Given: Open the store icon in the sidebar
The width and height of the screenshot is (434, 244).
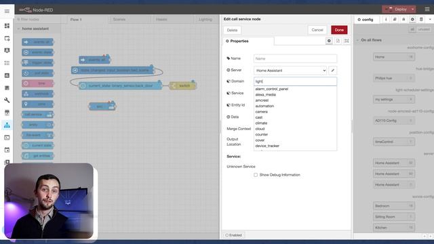Looking at the screenshot, I should (x=7, y=113).
